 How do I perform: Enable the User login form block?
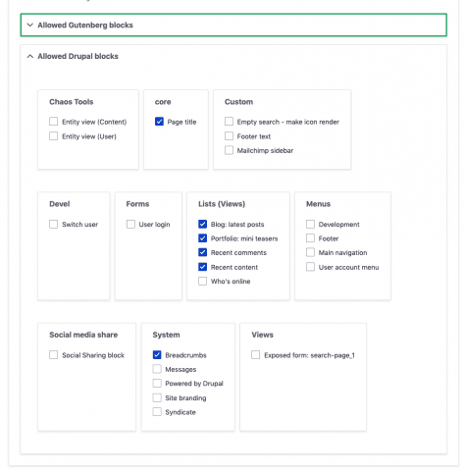[130, 224]
